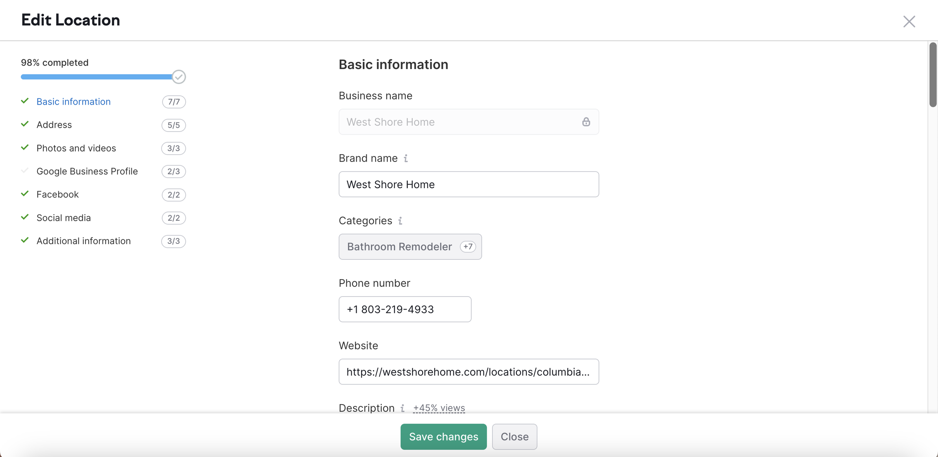This screenshot has width=938, height=457.
Task: Open the Google Business Profile section
Action: pyautogui.click(x=87, y=171)
